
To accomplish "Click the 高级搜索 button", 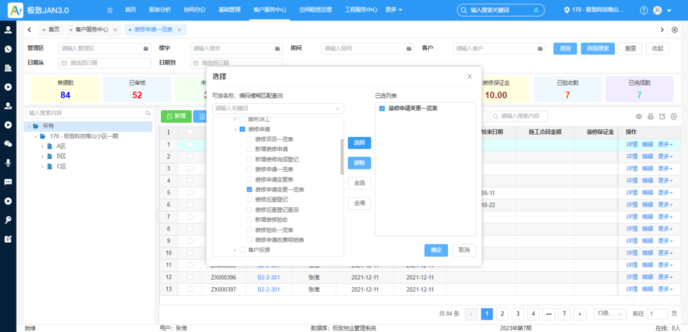I will pos(598,48).
